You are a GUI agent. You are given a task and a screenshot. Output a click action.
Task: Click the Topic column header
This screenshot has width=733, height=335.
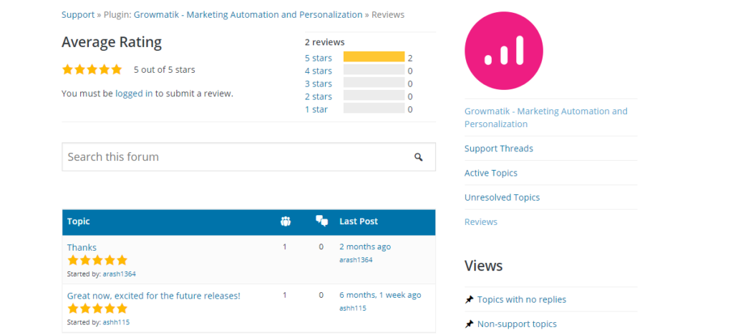[x=79, y=221]
